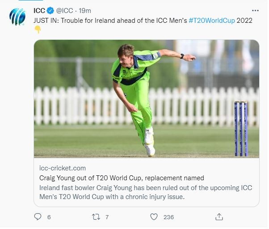Retweet using the retweet arrows icon
269x229 pixels.
pyautogui.click(x=96, y=217)
